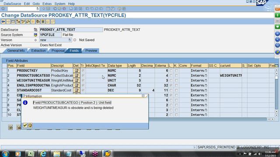Click the hierarchy tree icon in the application toolbar

pos(18,22)
